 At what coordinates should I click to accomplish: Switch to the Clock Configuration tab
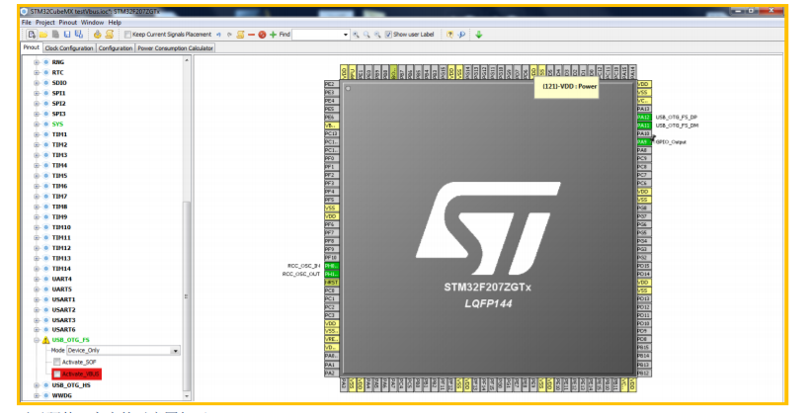(69, 48)
